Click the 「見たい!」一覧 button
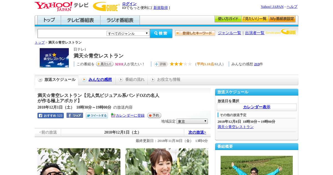Image resolution: width=333 pixels, height=175 pixels. pos(255,19)
